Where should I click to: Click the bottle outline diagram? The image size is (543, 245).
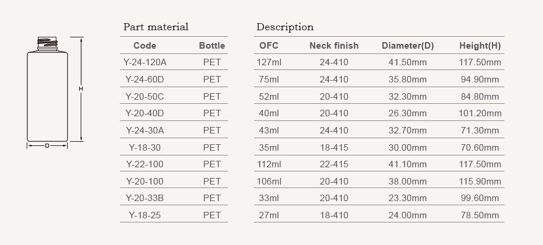pos(47,89)
